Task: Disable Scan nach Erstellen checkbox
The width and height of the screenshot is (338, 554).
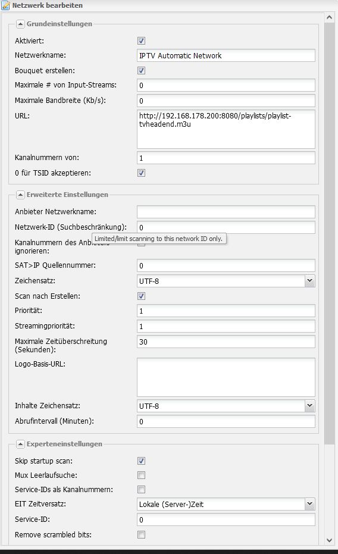Action: [x=141, y=296]
